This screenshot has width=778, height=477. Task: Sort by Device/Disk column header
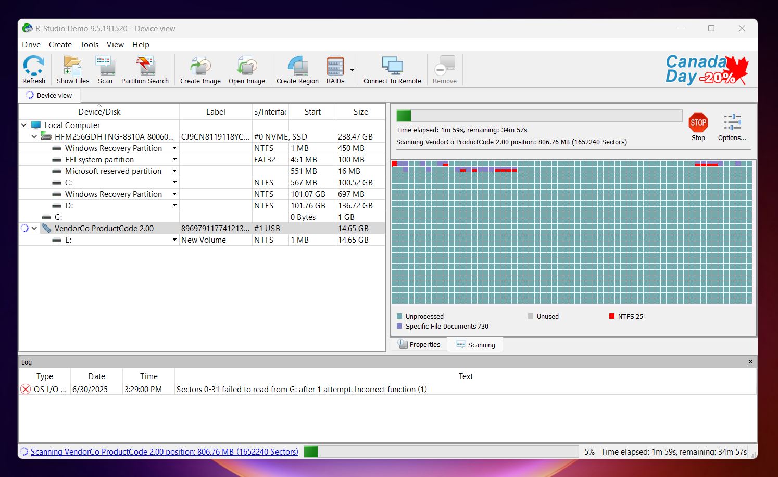(x=99, y=111)
